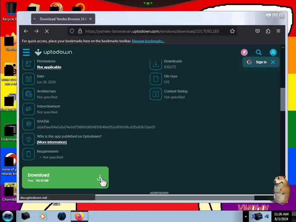The image size is (296, 222).
Task: Open the More information link
Action: pos(52,142)
